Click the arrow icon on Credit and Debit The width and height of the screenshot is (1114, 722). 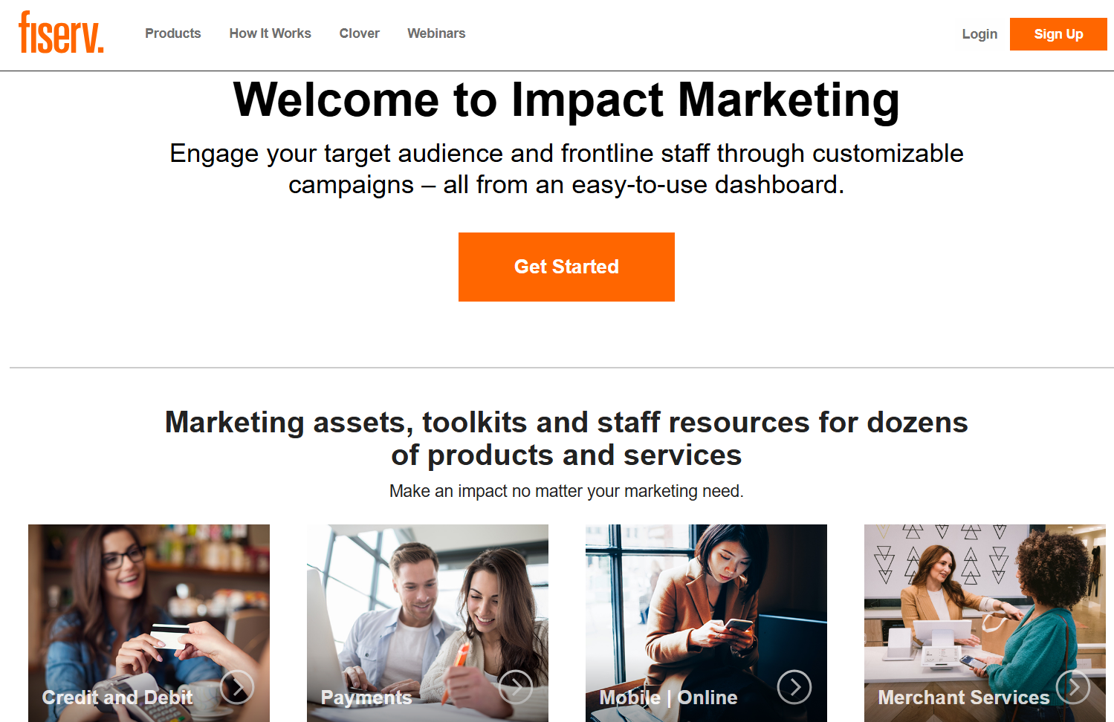[x=237, y=687]
